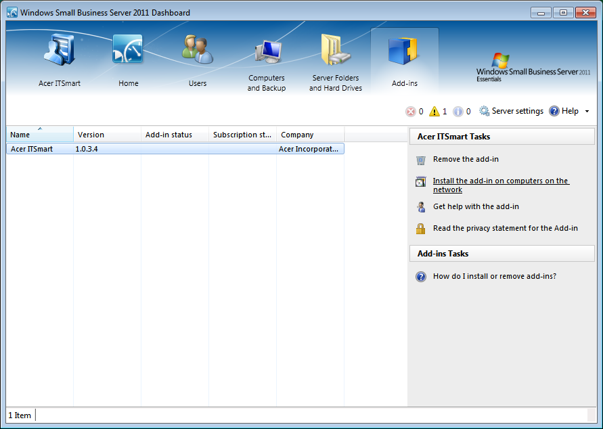This screenshot has height=429, width=603.
Task: Open the Users section icon
Action: (198, 49)
